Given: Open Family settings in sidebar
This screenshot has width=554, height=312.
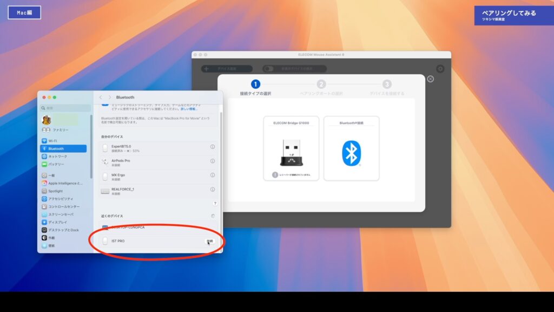Looking at the screenshot, I should pyautogui.click(x=60, y=130).
